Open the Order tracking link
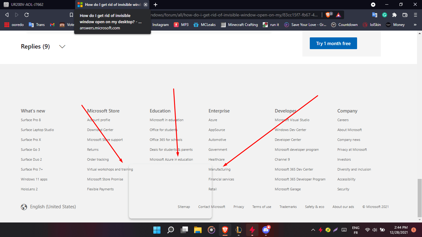The width and height of the screenshot is (422, 237). point(98,159)
